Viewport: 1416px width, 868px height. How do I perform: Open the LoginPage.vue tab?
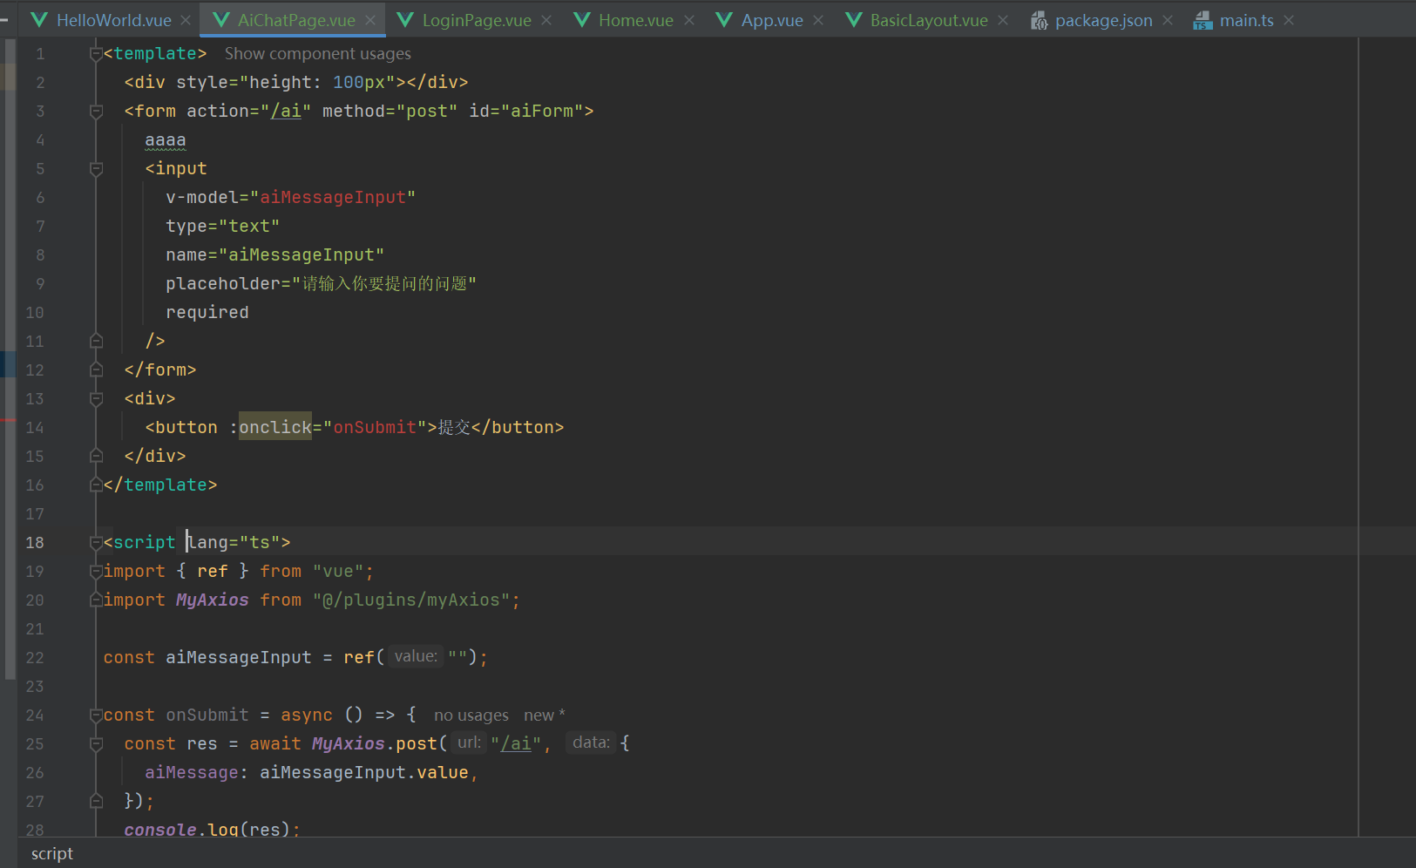coord(477,20)
